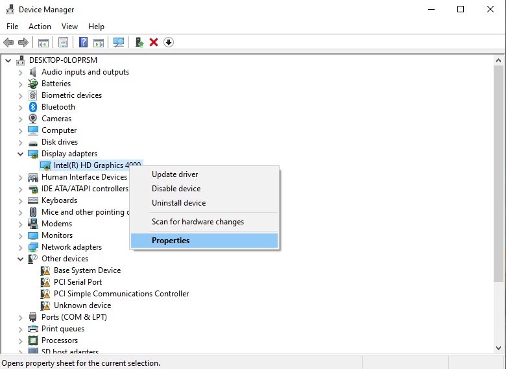Choose Update driver from context menu
The image size is (506, 369).
coord(204,174)
